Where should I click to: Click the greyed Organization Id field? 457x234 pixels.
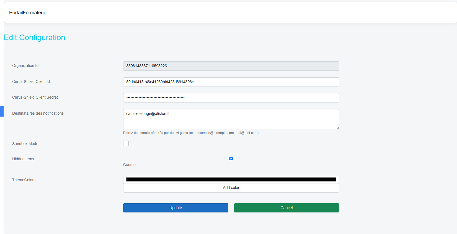coord(231,66)
